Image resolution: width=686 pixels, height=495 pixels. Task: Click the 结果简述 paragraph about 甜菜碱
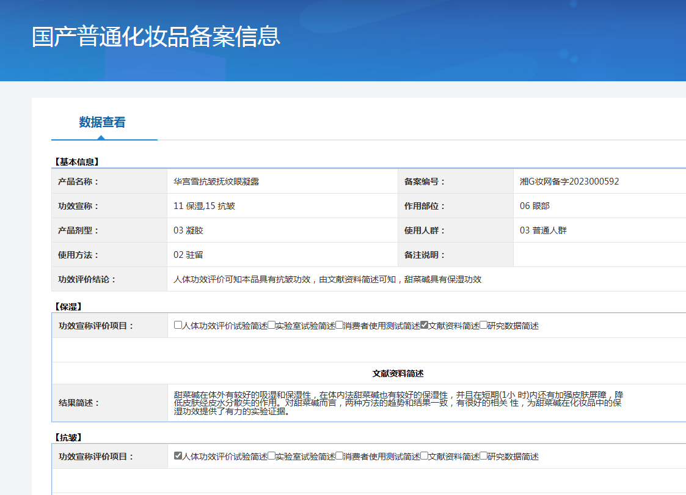point(397,403)
